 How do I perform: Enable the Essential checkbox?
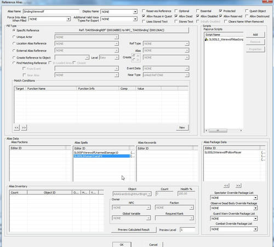(x=198, y=11)
